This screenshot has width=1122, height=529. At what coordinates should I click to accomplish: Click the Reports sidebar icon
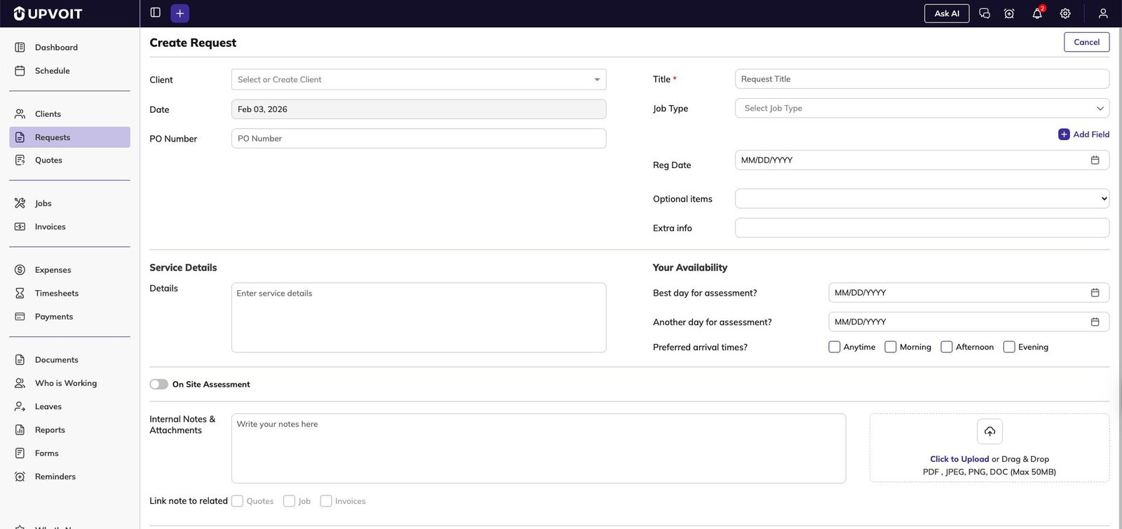pyautogui.click(x=20, y=430)
